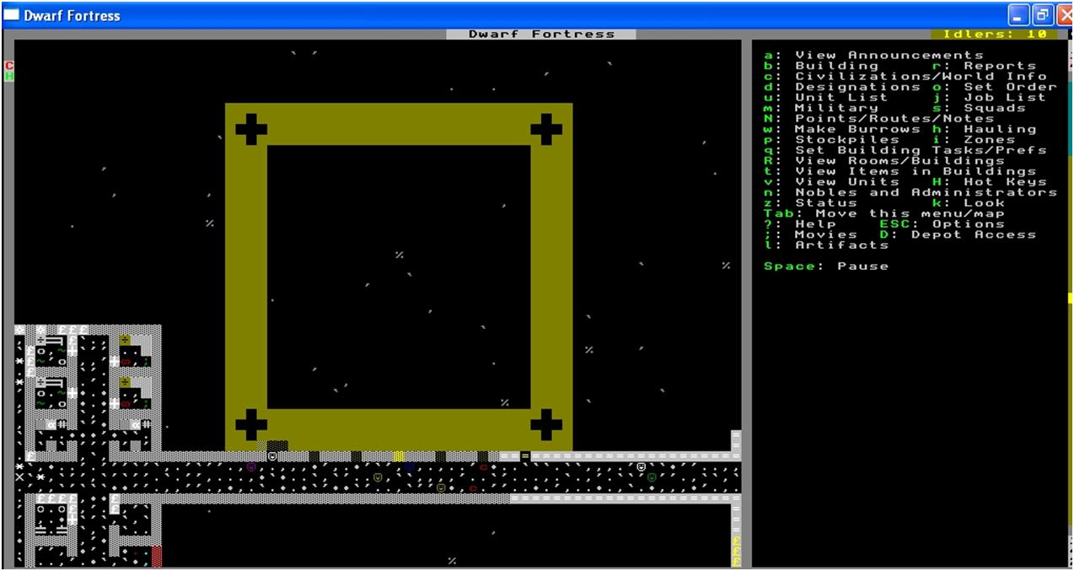The image size is (1074, 571).
Task: Click the red tile at bottom of left rooms
Action: [x=157, y=556]
